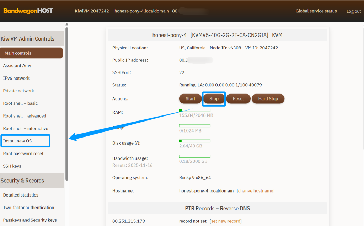Open Root shell – advanced
The height and width of the screenshot is (226, 364).
(x=25, y=115)
